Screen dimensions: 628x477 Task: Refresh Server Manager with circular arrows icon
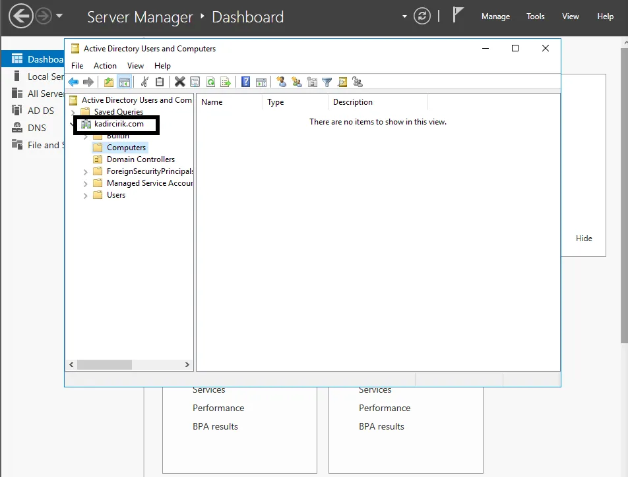point(422,16)
